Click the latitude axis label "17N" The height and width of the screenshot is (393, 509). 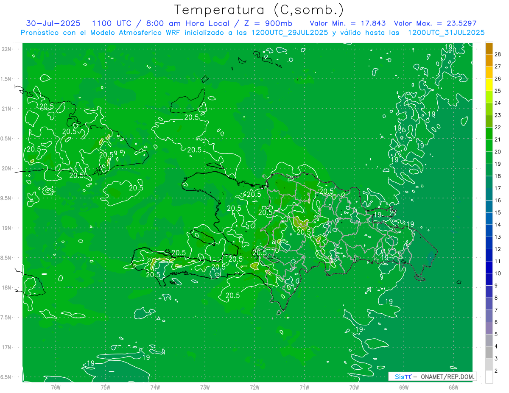(x=6, y=347)
